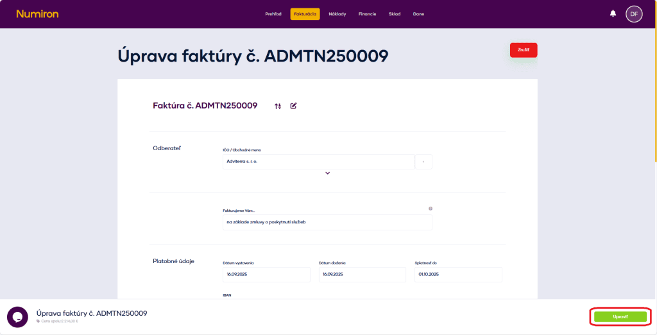Open the Fakturácia menu
This screenshot has height=335, width=657.
click(x=305, y=14)
